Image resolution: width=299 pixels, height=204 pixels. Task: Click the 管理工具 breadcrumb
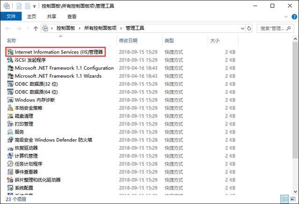135,28
